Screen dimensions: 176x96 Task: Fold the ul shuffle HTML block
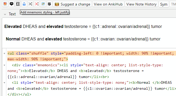point(4,53)
